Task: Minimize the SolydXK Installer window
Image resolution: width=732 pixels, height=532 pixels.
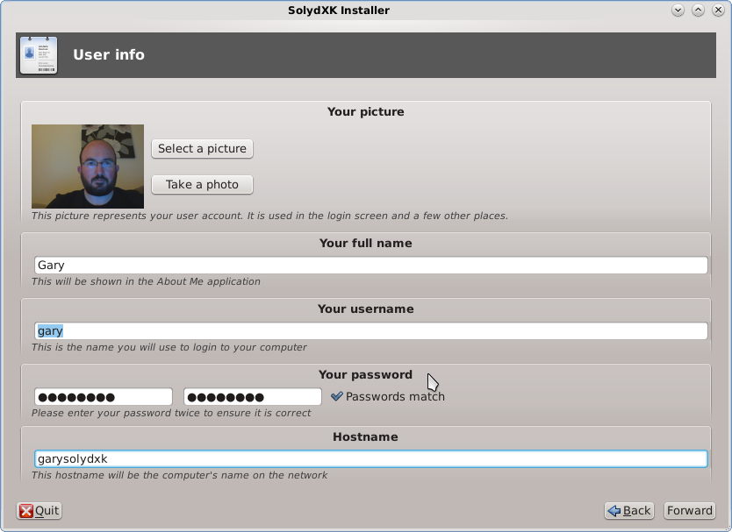Action: pos(678,11)
